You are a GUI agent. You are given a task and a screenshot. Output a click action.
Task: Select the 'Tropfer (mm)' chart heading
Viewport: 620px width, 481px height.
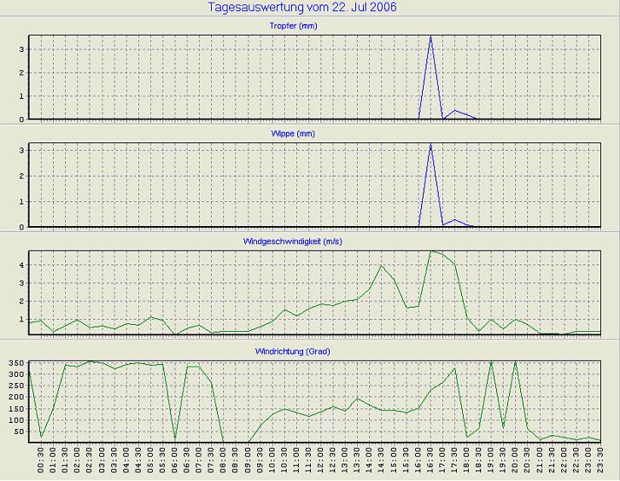[x=314, y=26]
